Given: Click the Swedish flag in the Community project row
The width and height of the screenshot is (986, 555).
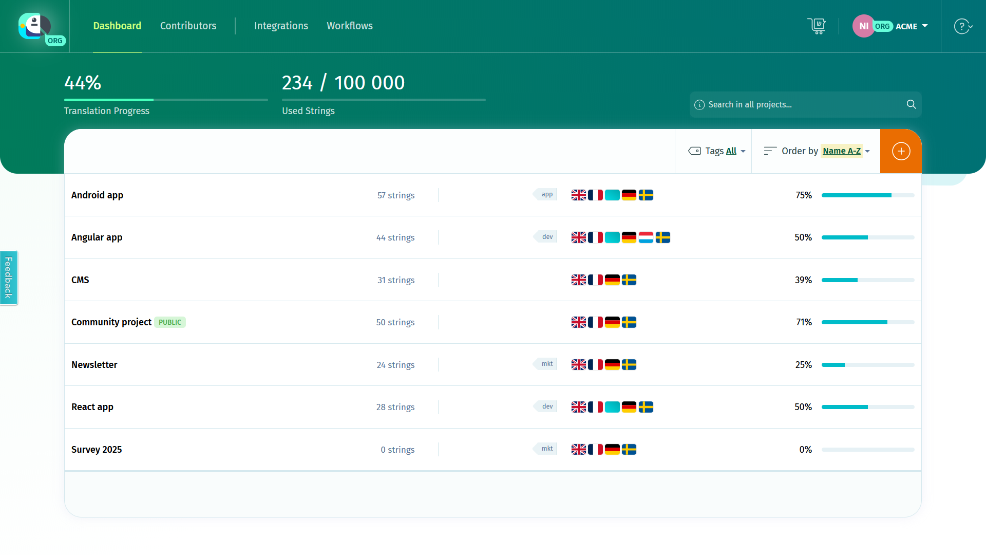Looking at the screenshot, I should coord(629,322).
